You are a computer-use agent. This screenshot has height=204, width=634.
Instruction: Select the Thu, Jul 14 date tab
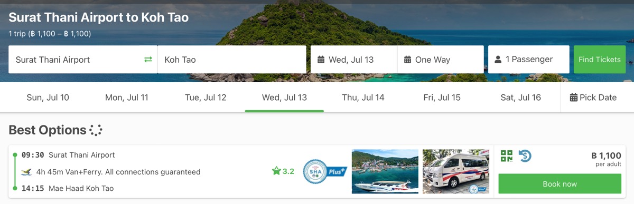[x=363, y=98]
